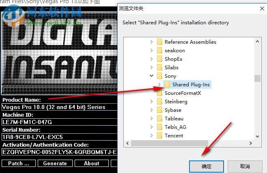267x173 pixels.
Task: Select the Tebis_AG tree label
Action: coord(175,127)
